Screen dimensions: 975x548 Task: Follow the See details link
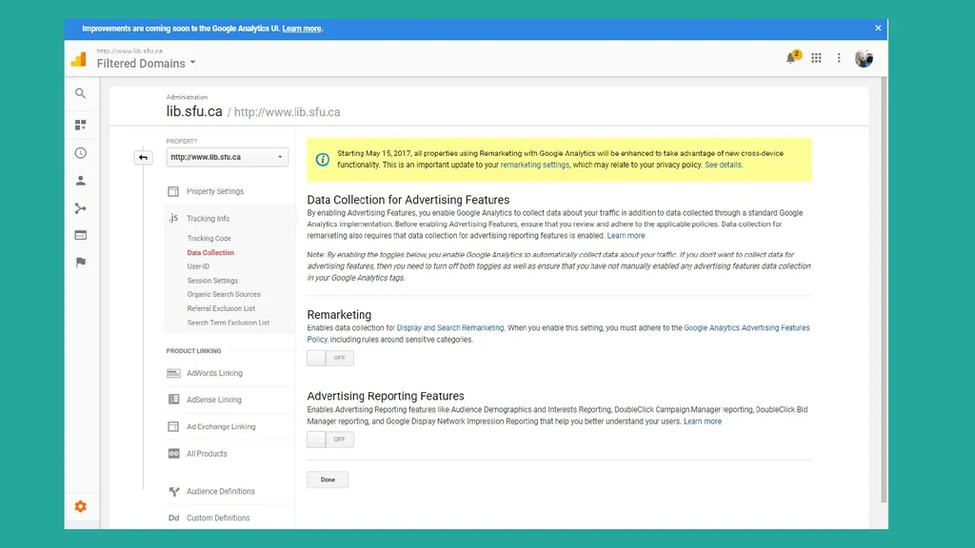pyautogui.click(x=723, y=166)
